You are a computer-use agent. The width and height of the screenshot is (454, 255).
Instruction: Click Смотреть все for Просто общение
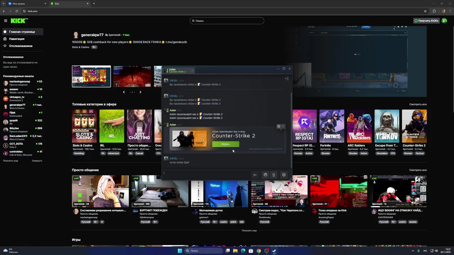click(418, 170)
